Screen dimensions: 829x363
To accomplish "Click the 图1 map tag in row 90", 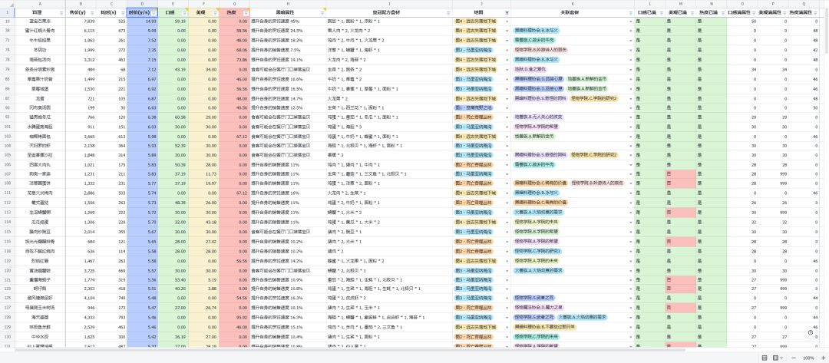I will (x=473, y=107).
